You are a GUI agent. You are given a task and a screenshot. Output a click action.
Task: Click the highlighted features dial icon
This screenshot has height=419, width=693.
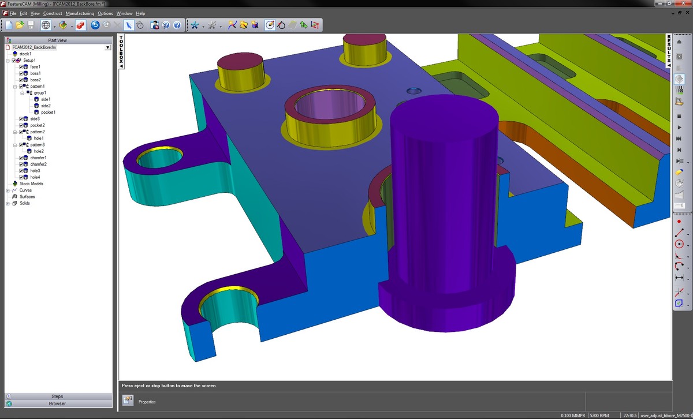pos(270,25)
